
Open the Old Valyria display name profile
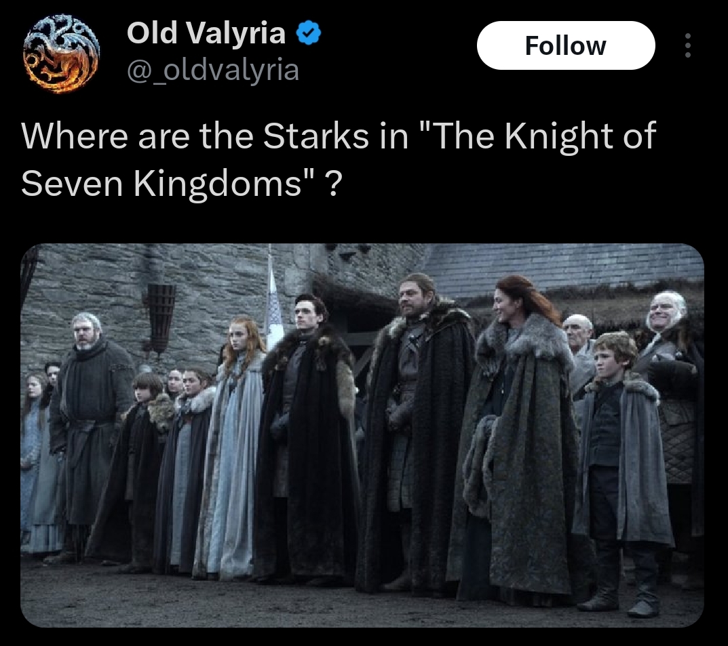tap(206, 33)
